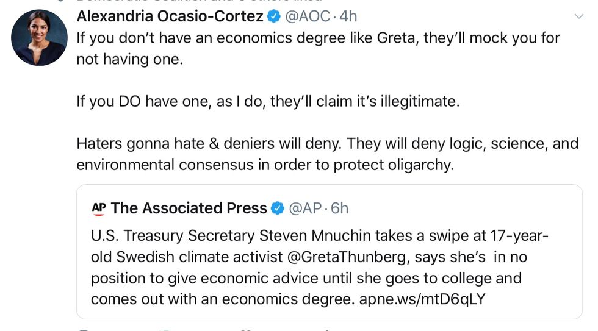Click the 4h tweet timestamp
This screenshot has width=598, height=331.
pos(348,17)
